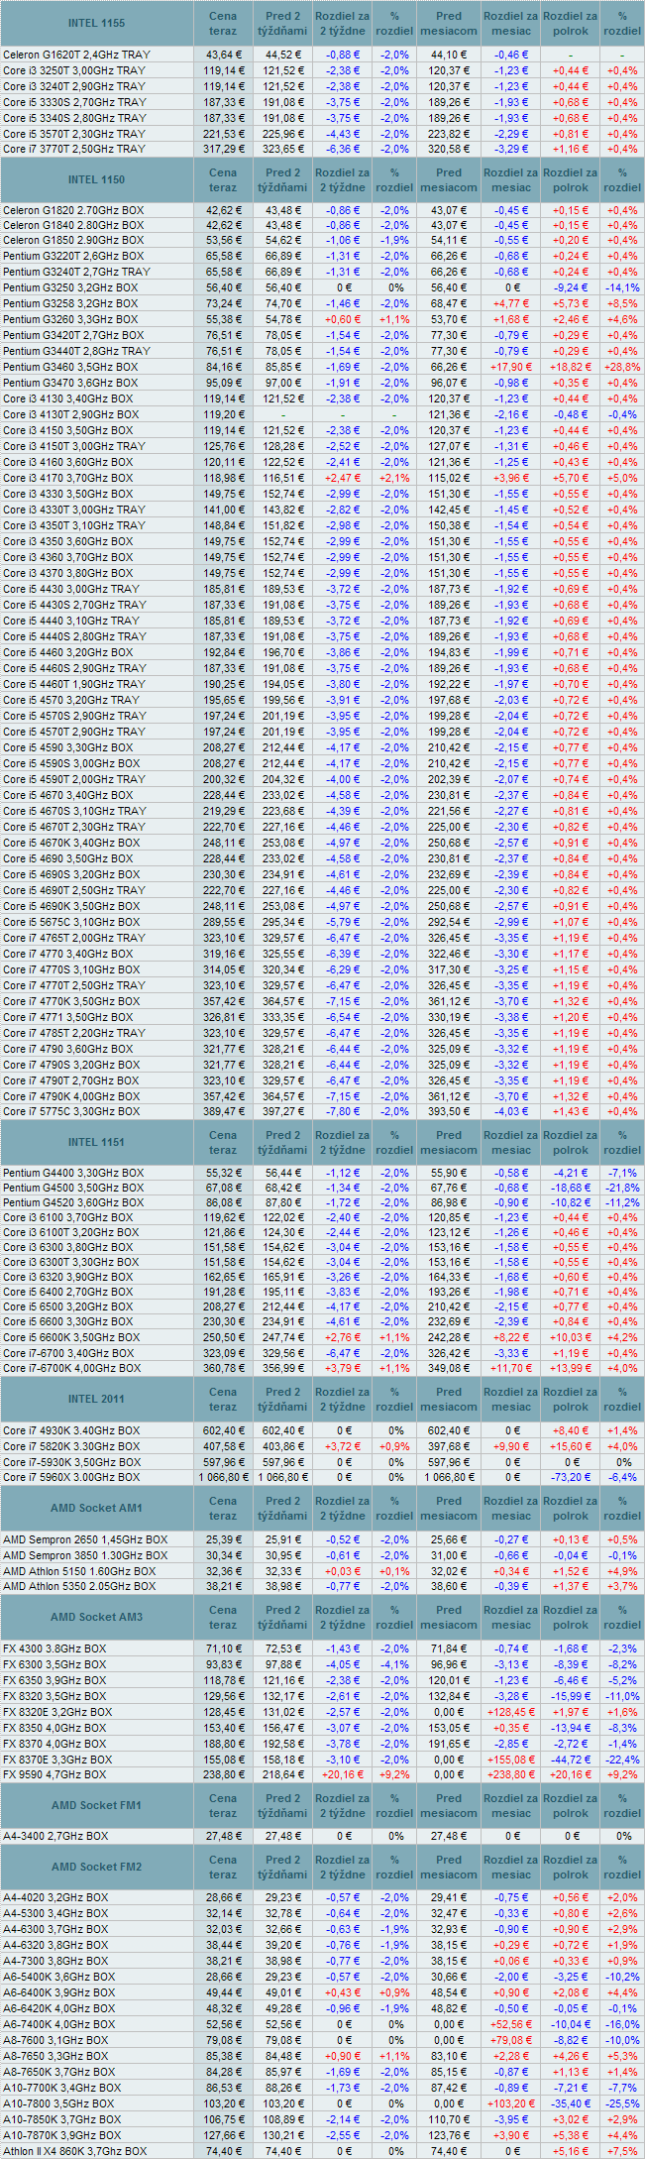This screenshot has height=2159, width=645.
Task: Click "AMD Athlon 5350 2.05GHz BOX" name
Action: [x=80, y=1586]
